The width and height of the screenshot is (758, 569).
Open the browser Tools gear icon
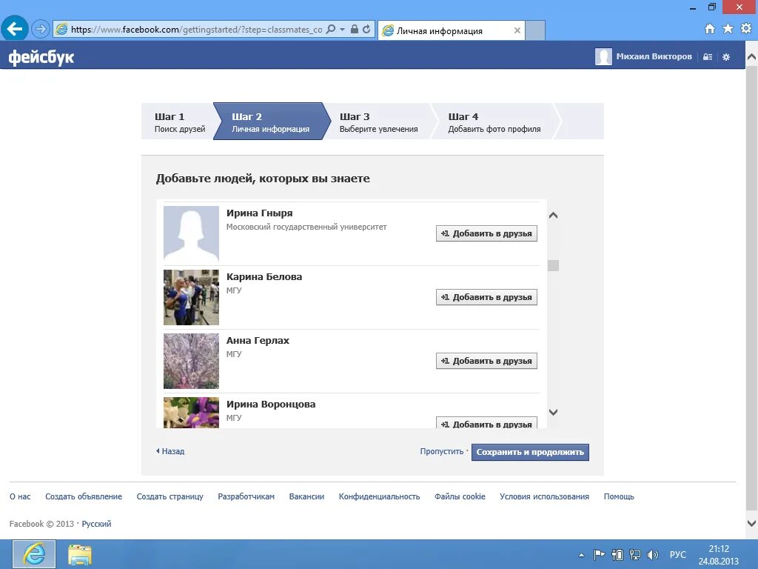coord(746,27)
